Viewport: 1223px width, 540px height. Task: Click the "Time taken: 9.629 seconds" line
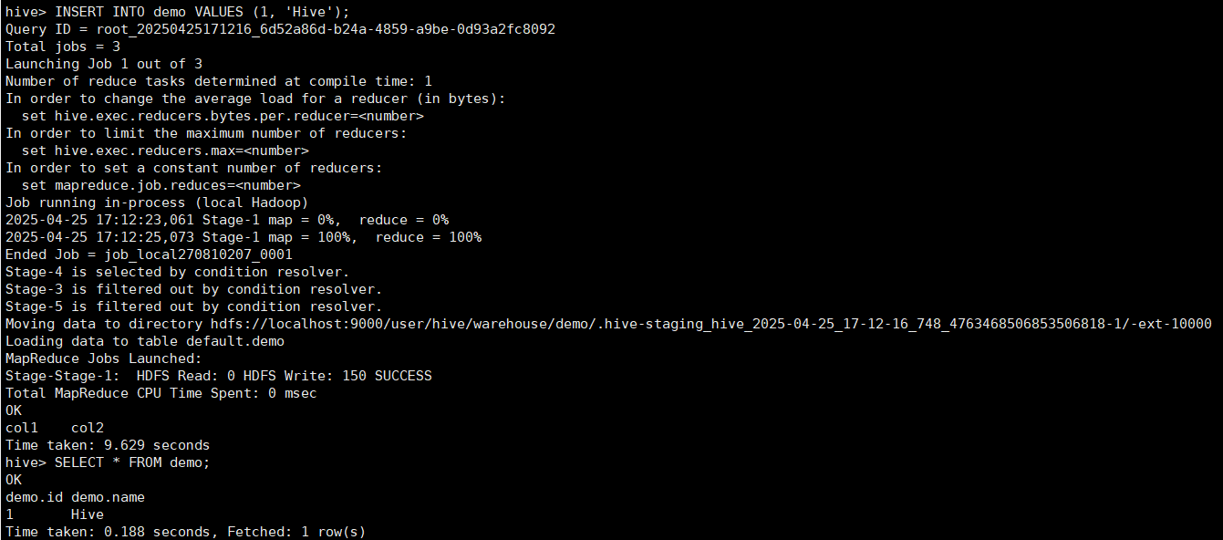click(108, 445)
